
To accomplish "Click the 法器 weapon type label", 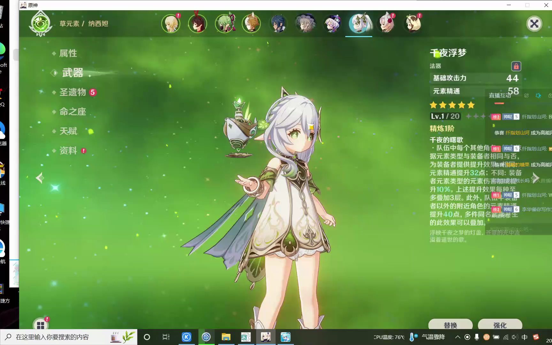I will (435, 66).
